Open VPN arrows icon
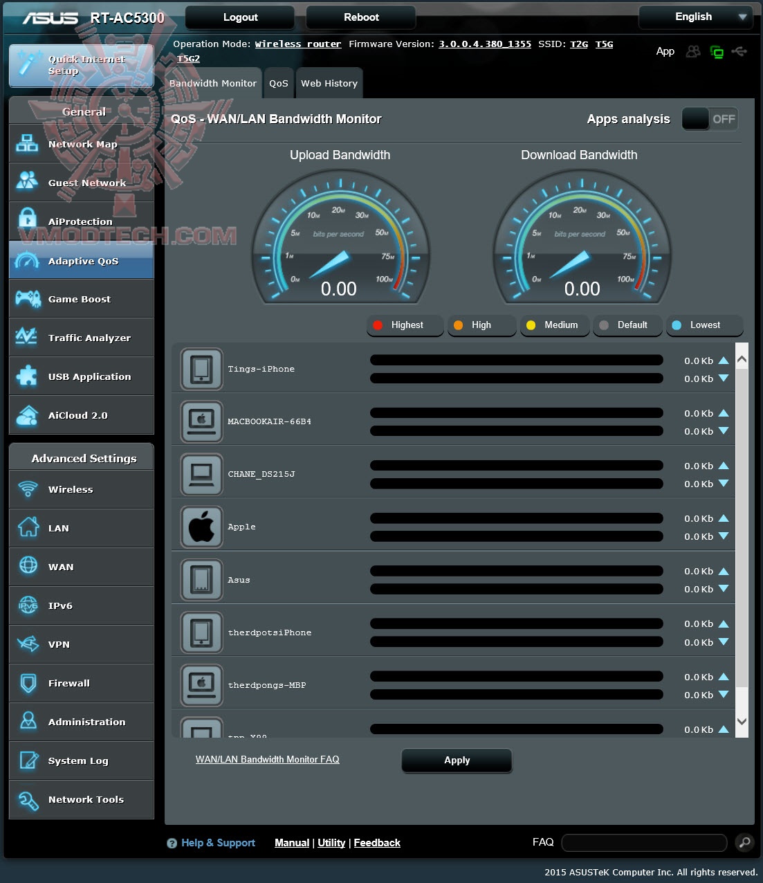The width and height of the screenshot is (763, 883). (28, 644)
